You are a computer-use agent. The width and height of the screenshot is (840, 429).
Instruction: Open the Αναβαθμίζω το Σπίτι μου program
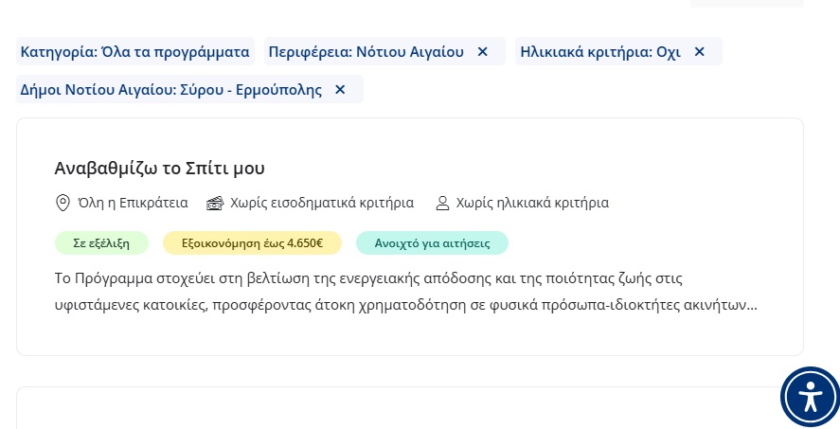[x=159, y=169]
